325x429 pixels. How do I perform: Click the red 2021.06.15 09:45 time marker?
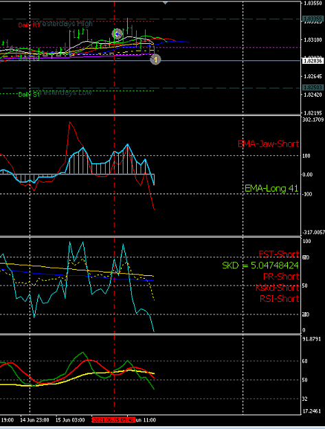pyautogui.click(x=113, y=420)
